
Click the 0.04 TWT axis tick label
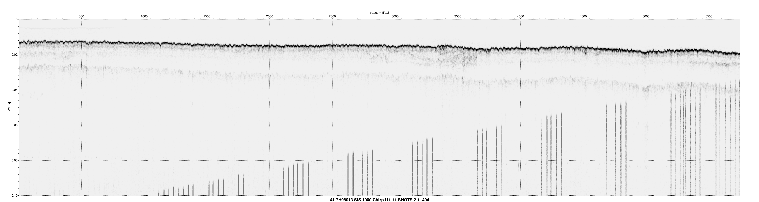[x=14, y=90]
